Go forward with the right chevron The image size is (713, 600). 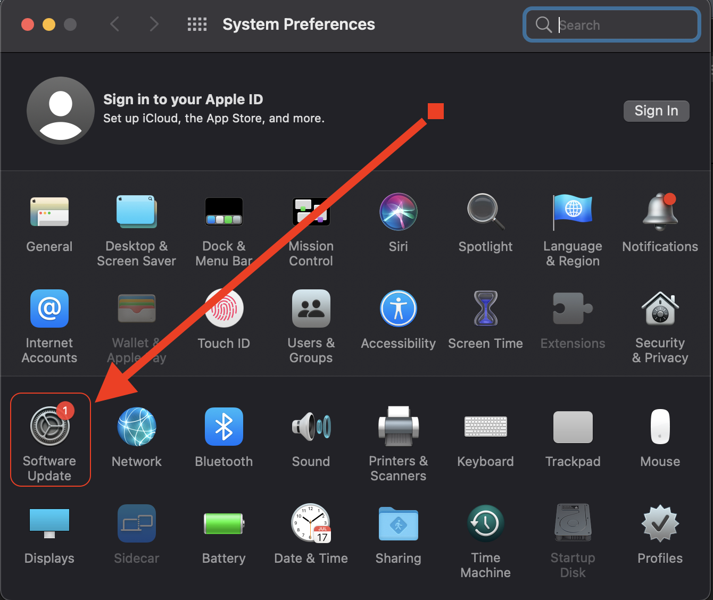(x=154, y=24)
